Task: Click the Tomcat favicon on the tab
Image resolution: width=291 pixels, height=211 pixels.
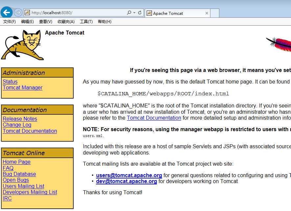Action: tap(149, 13)
